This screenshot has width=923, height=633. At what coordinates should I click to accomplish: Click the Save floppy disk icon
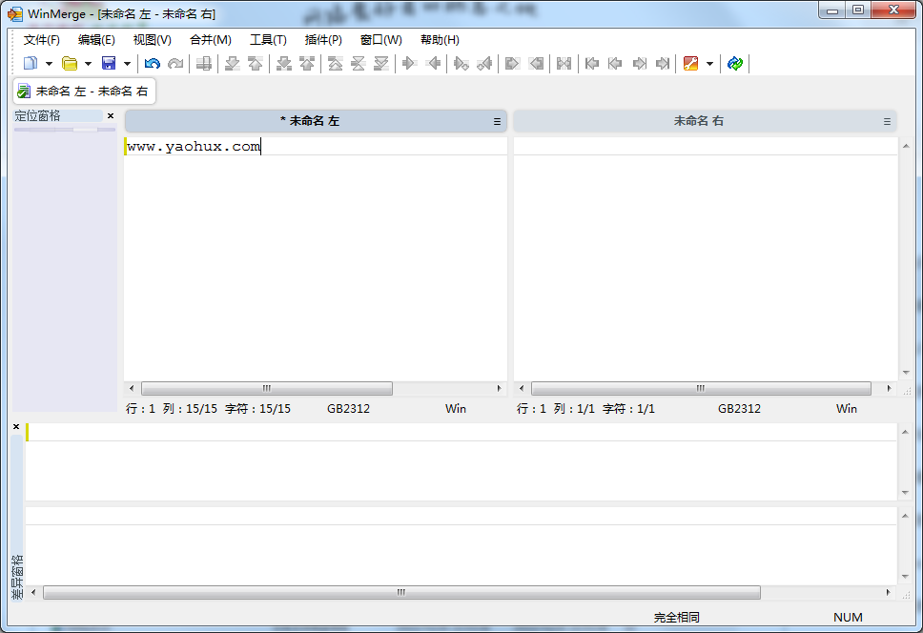point(109,64)
